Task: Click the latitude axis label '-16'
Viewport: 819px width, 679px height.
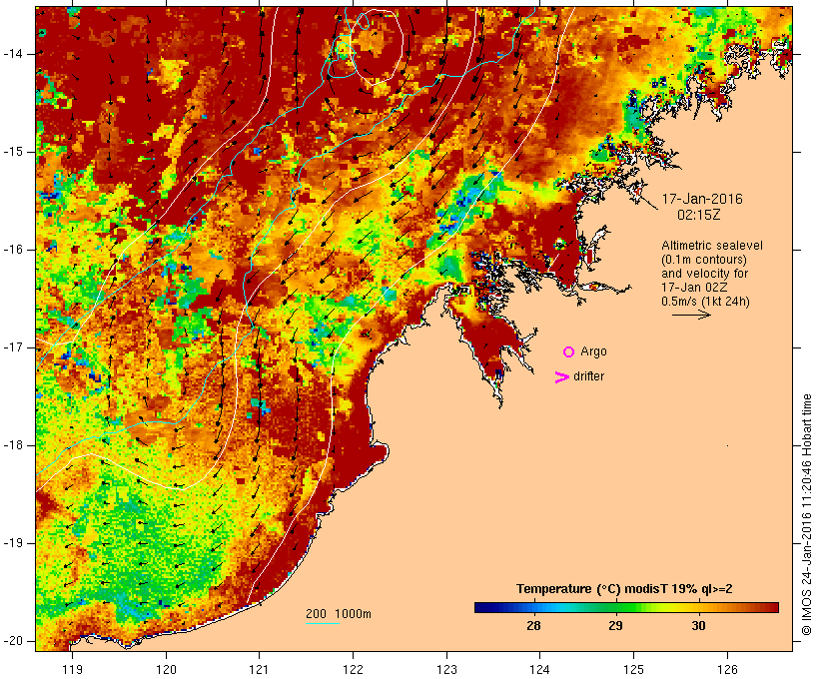Action: click(x=12, y=250)
